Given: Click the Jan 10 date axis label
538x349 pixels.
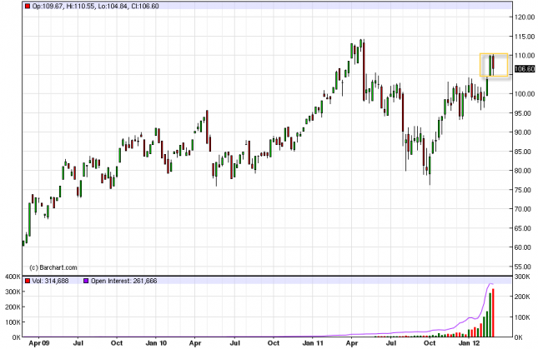Looking at the screenshot, I should coord(156,343).
